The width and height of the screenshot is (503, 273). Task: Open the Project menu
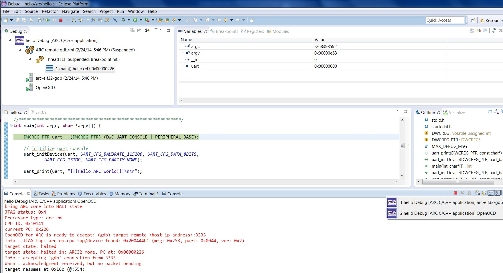point(106,11)
